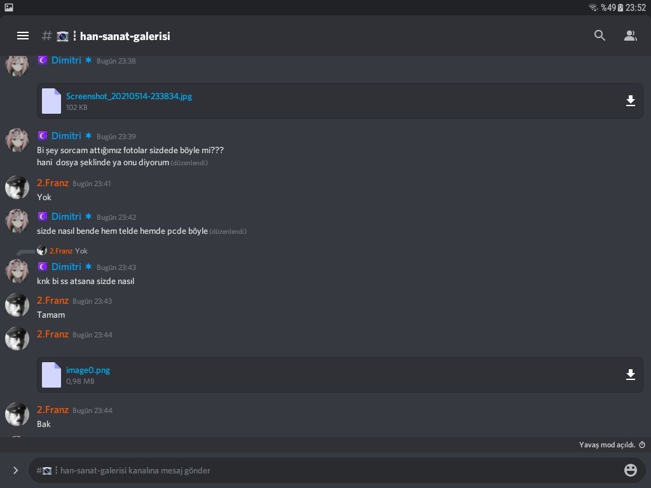Screen dimensions: 651x488
Task: Tap the han-sanat-galerisi channel title
Action: [125, 36]
